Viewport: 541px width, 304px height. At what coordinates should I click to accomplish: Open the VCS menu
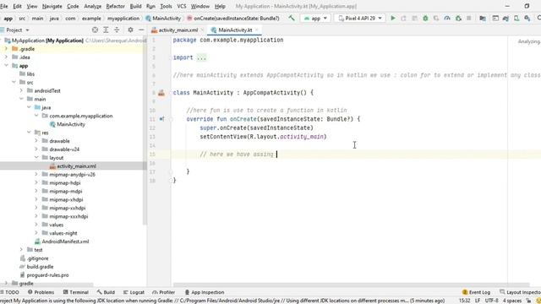click(182, 6)
